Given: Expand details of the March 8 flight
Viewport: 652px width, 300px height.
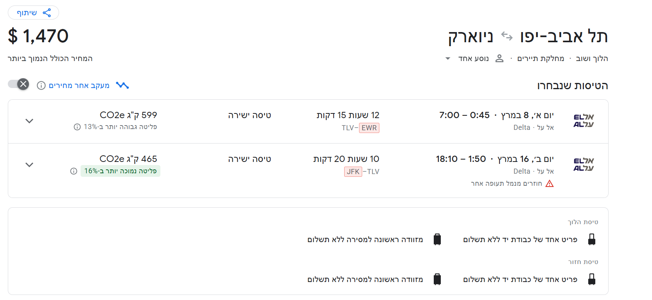Looking at the screenshot, I should 29,121.
